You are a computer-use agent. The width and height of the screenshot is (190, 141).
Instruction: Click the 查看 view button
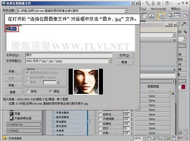[x=13, y=92]
